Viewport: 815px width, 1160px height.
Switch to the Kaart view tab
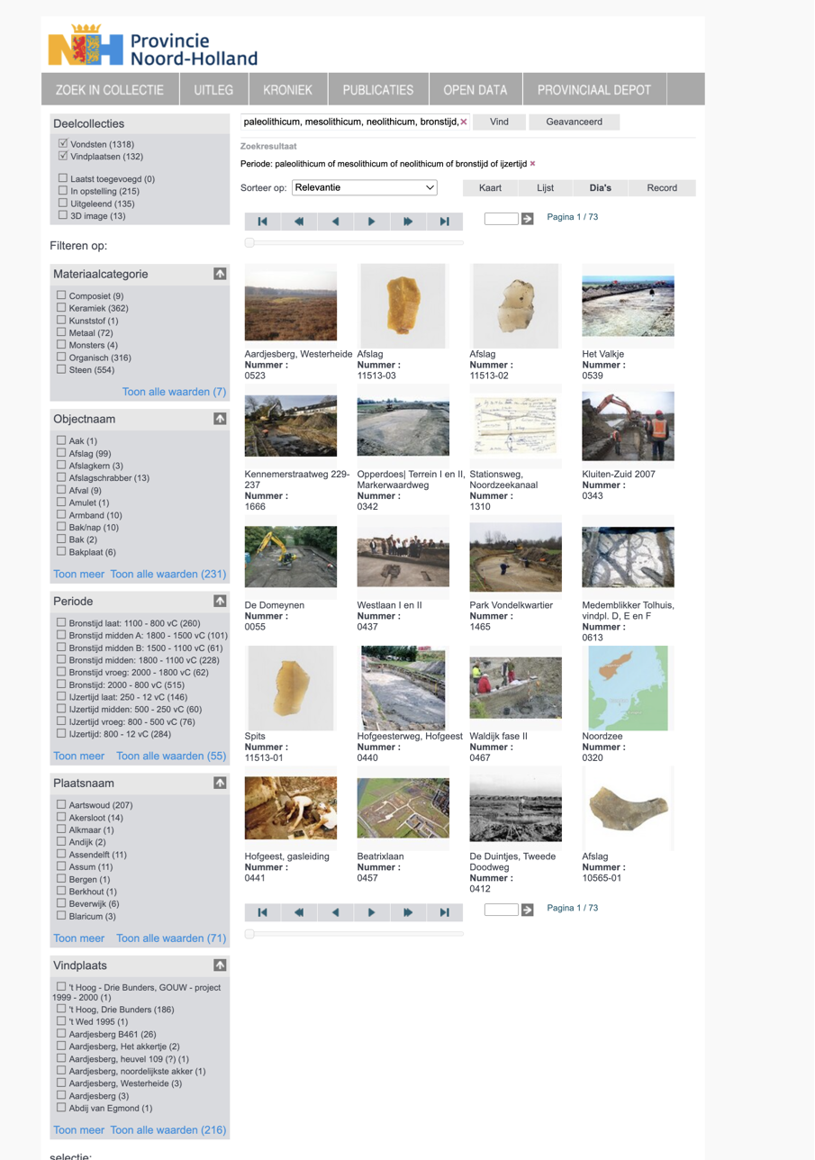tap(490, 187)
